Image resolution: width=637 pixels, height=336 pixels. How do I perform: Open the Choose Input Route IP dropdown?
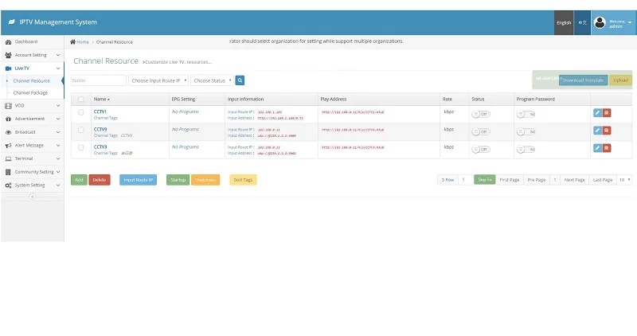click(x=158, y=80)
